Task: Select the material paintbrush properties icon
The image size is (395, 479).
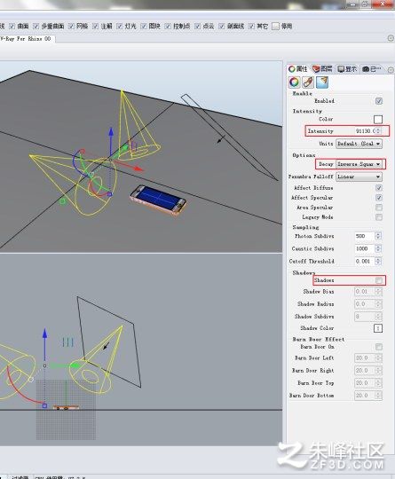Action: coord(308,82)
